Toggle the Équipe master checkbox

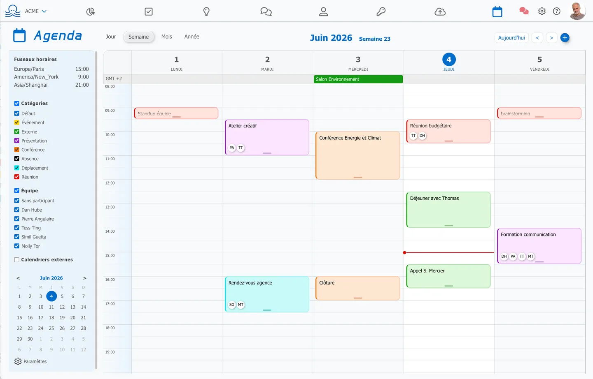click(x=17, y=190)
